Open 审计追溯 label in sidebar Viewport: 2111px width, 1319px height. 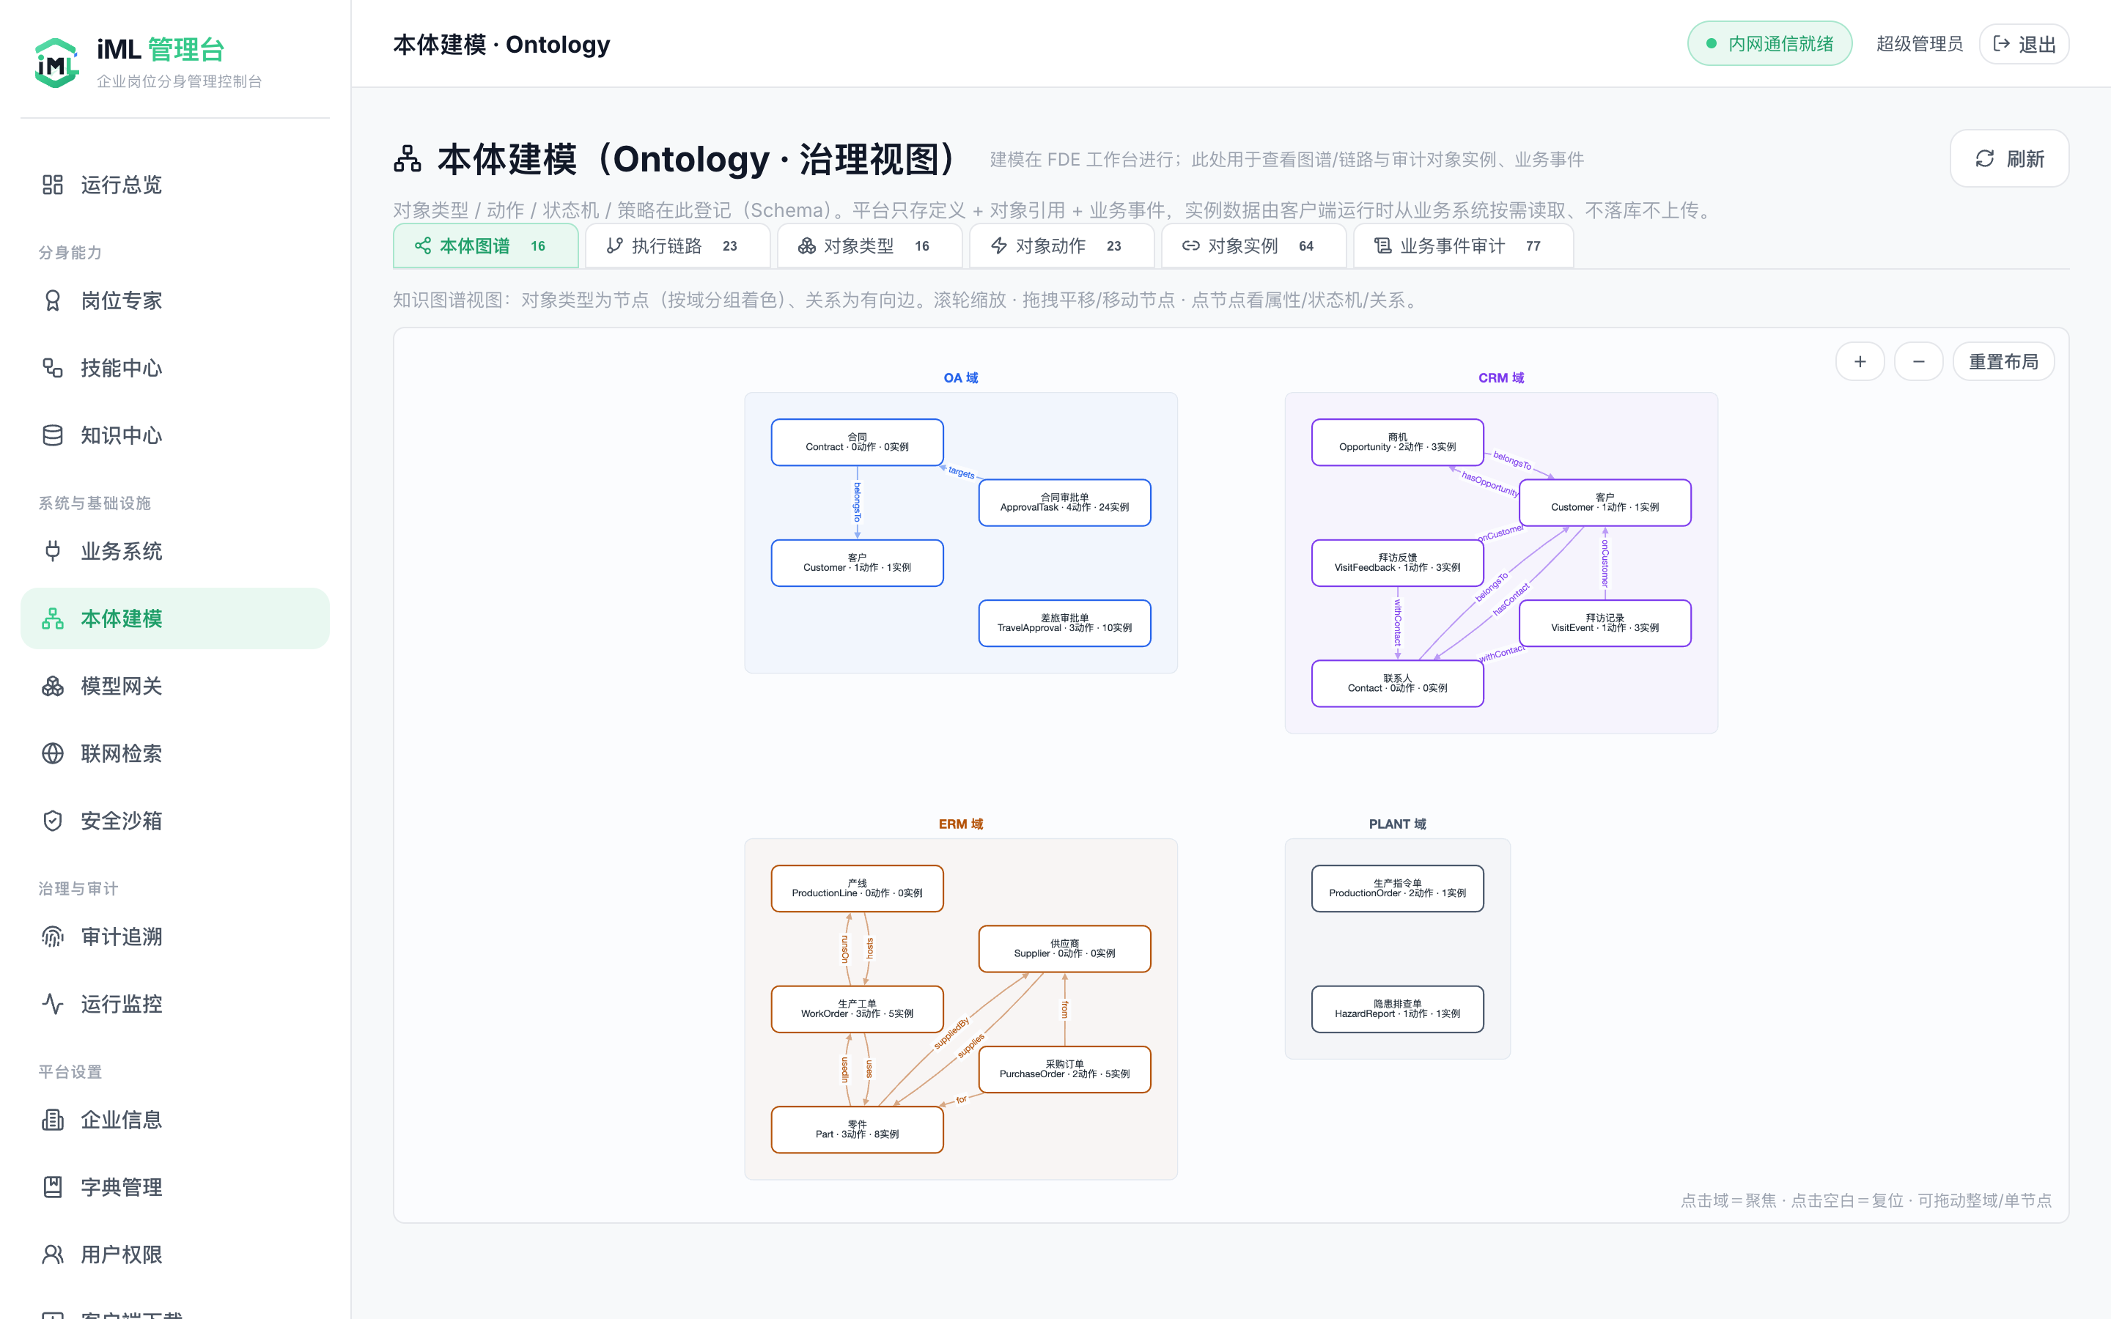tap(121, 937)
